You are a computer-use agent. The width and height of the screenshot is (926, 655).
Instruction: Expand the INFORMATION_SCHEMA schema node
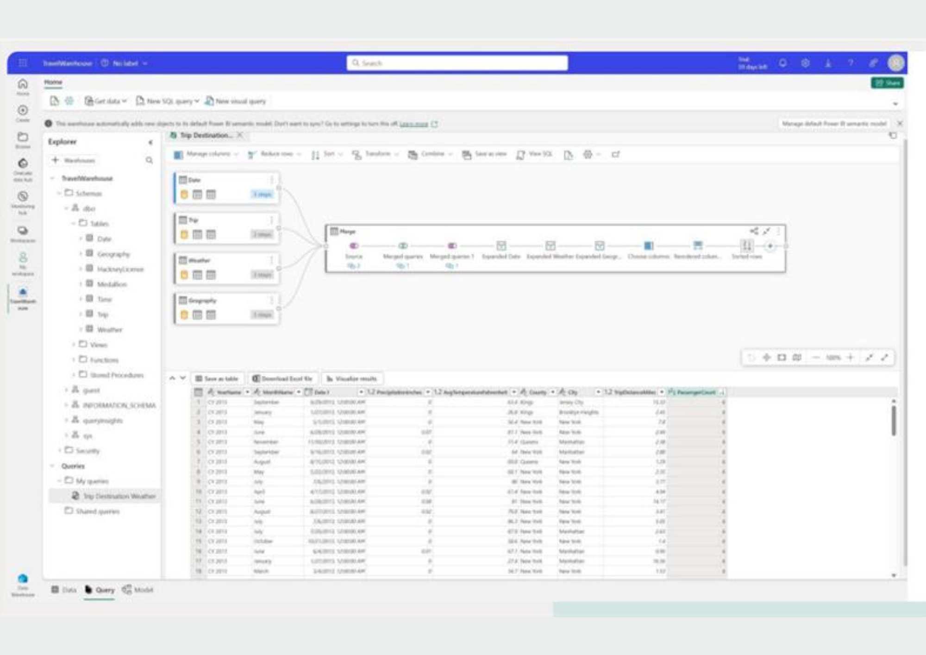(67, 405)
